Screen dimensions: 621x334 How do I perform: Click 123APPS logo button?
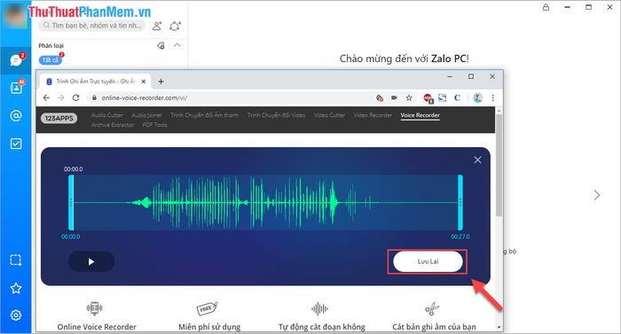[59, 119]
